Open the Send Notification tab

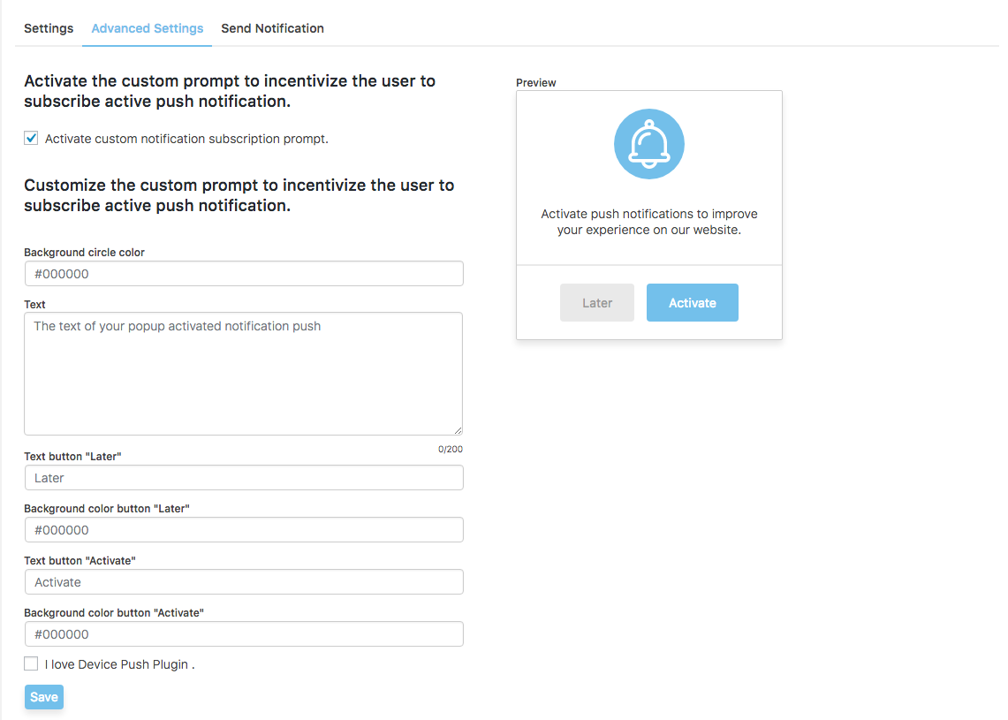tap(273, 28)
